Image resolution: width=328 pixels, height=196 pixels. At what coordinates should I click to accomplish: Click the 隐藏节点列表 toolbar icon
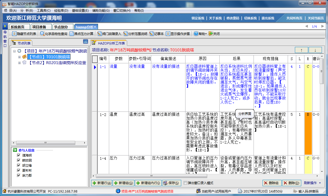[x=14, y=34]
